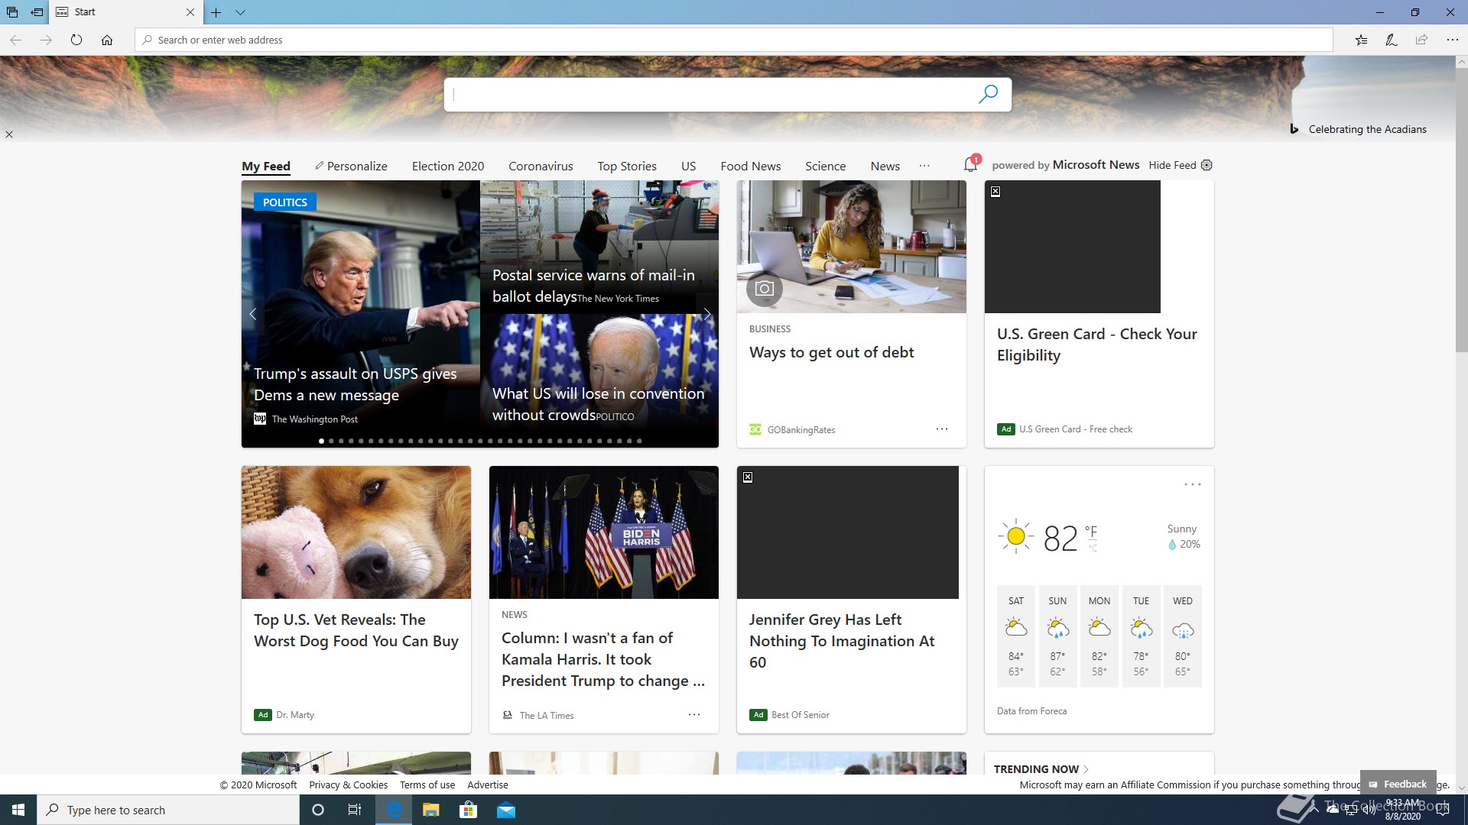This screenshot has height=825, width=1468.
Task: Show tab previews chevron
Action: tap(240, 12)
